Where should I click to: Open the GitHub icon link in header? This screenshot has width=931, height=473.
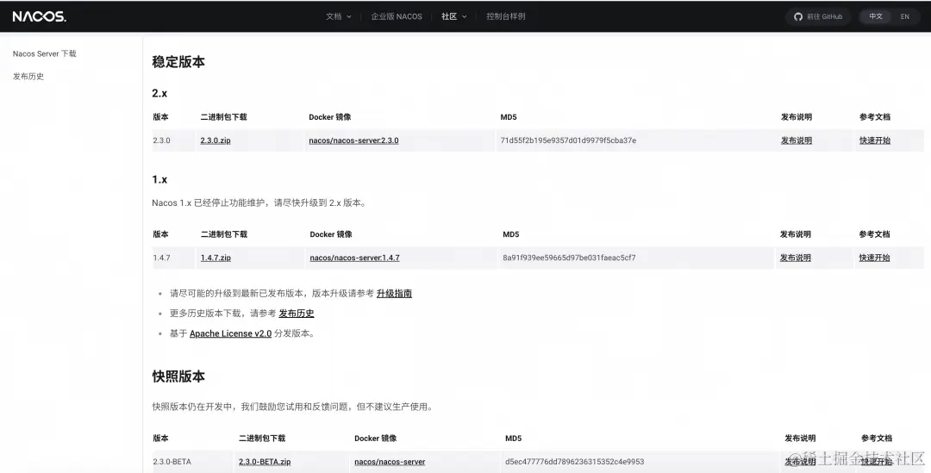[818, 16]
